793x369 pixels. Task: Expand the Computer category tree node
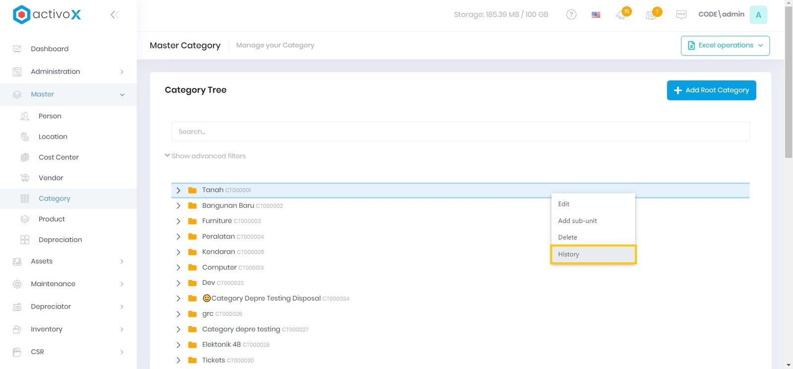(178, 268)
